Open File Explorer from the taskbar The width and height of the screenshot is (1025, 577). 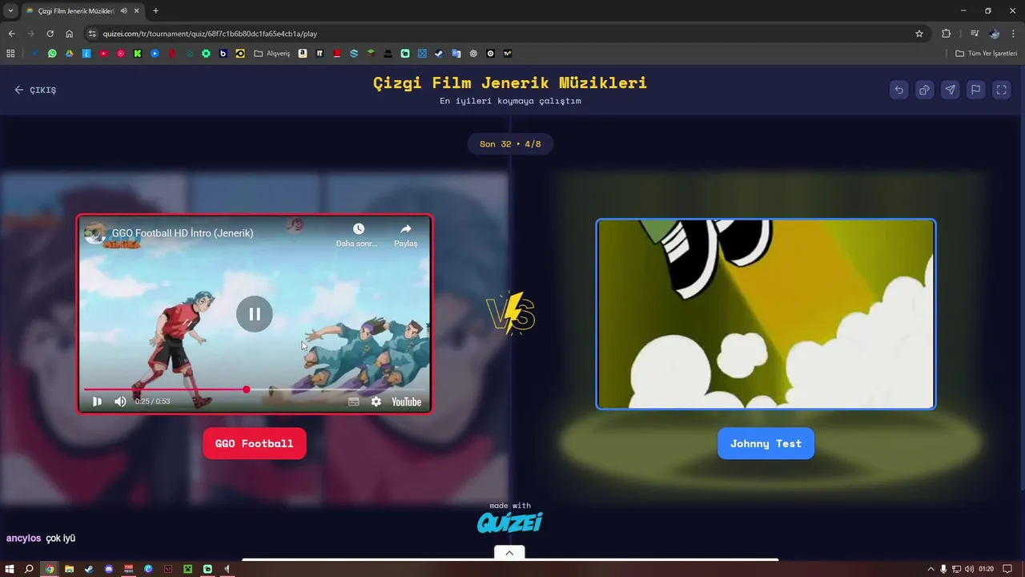click(69, 569)
